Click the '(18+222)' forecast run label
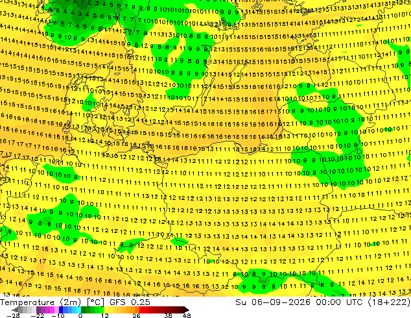The height and width of the screenshot is (318, 411). pos(388,302)
